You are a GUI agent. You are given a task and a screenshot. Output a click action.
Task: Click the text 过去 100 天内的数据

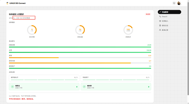pyautogui.click(x=23, y=18)
